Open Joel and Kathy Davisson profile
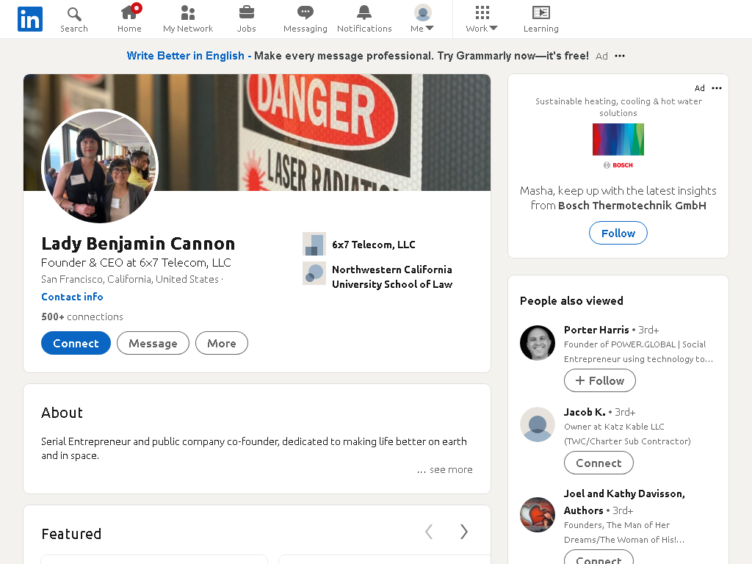752x564 pixels. point(624,502)
